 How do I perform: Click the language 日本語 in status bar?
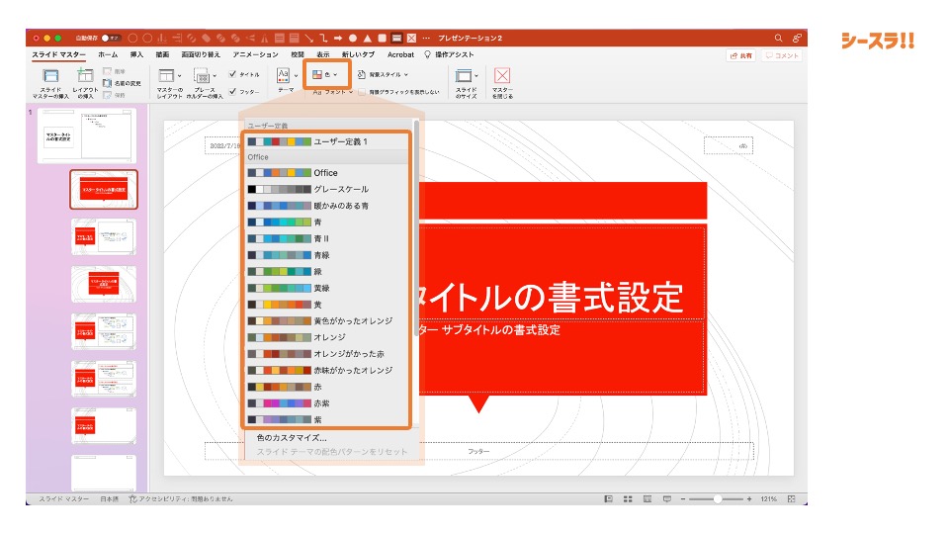tap(110, 498)
